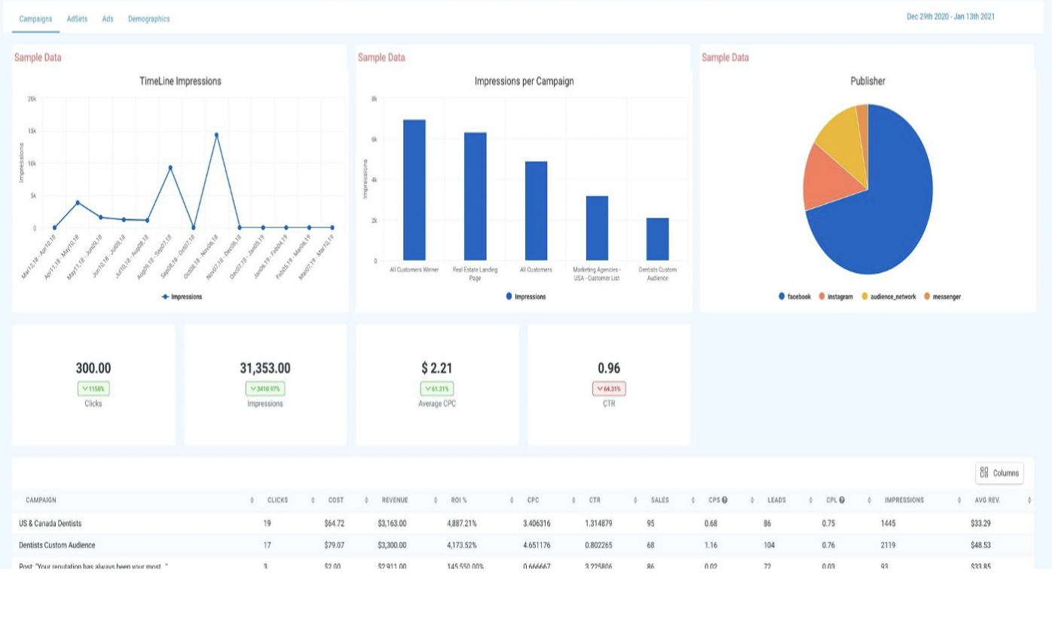Toggle instagram series in Publisher legend

tap(835, 297)
